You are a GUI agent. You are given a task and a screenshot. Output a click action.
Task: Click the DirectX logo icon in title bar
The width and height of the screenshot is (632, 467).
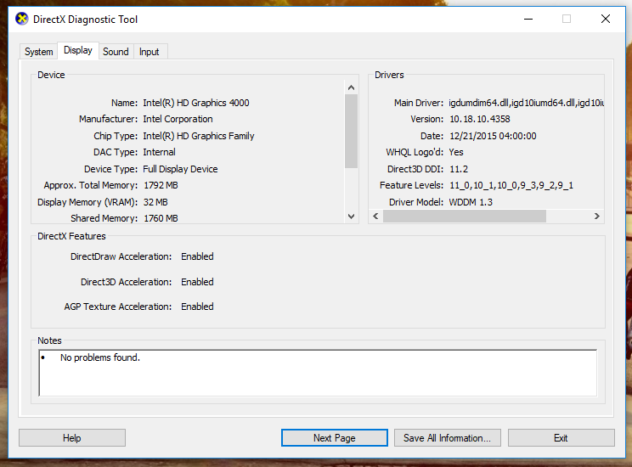click(x=22, y=19)
